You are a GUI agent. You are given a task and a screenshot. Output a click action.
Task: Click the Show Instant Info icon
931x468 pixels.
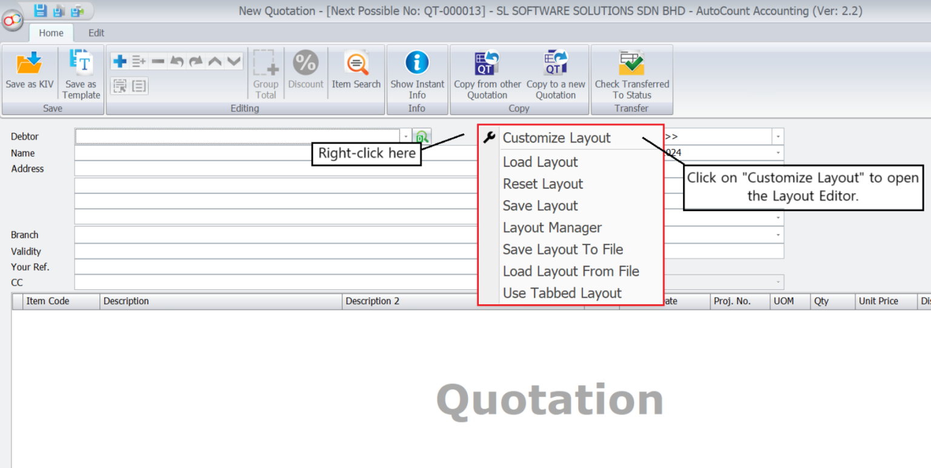417,62
